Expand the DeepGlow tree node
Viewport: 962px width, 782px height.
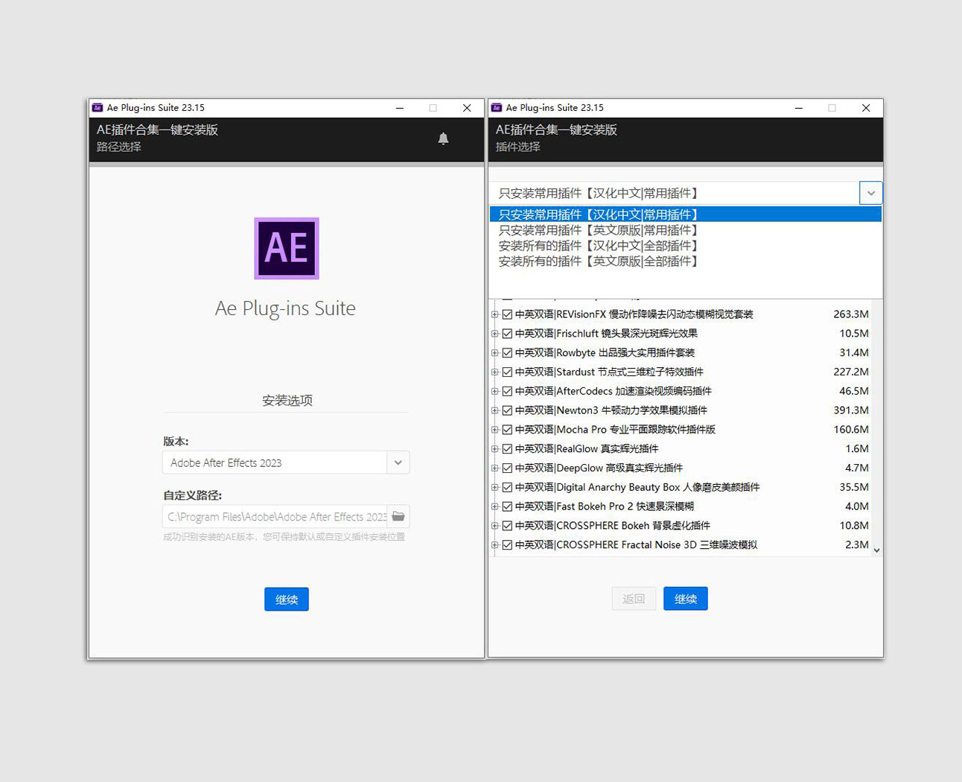pyautogui.click(x=494, y=468)
